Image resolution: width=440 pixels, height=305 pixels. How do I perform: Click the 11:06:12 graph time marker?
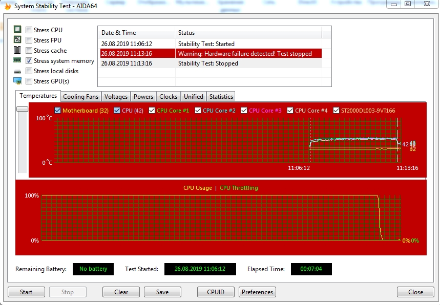(299, 168)
